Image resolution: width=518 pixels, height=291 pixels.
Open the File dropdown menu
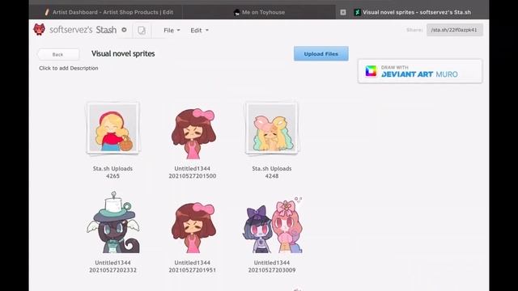(x=172, y=31)
